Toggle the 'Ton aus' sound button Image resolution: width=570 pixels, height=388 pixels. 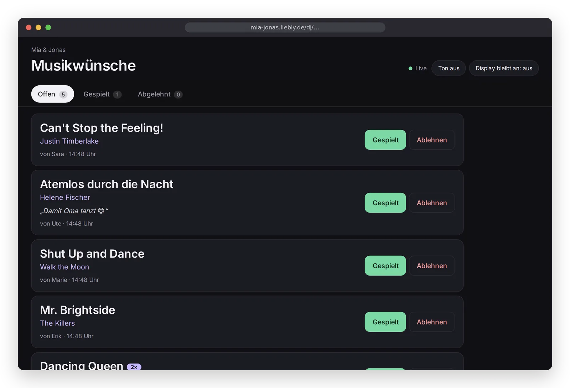click(x=449, y=68)
